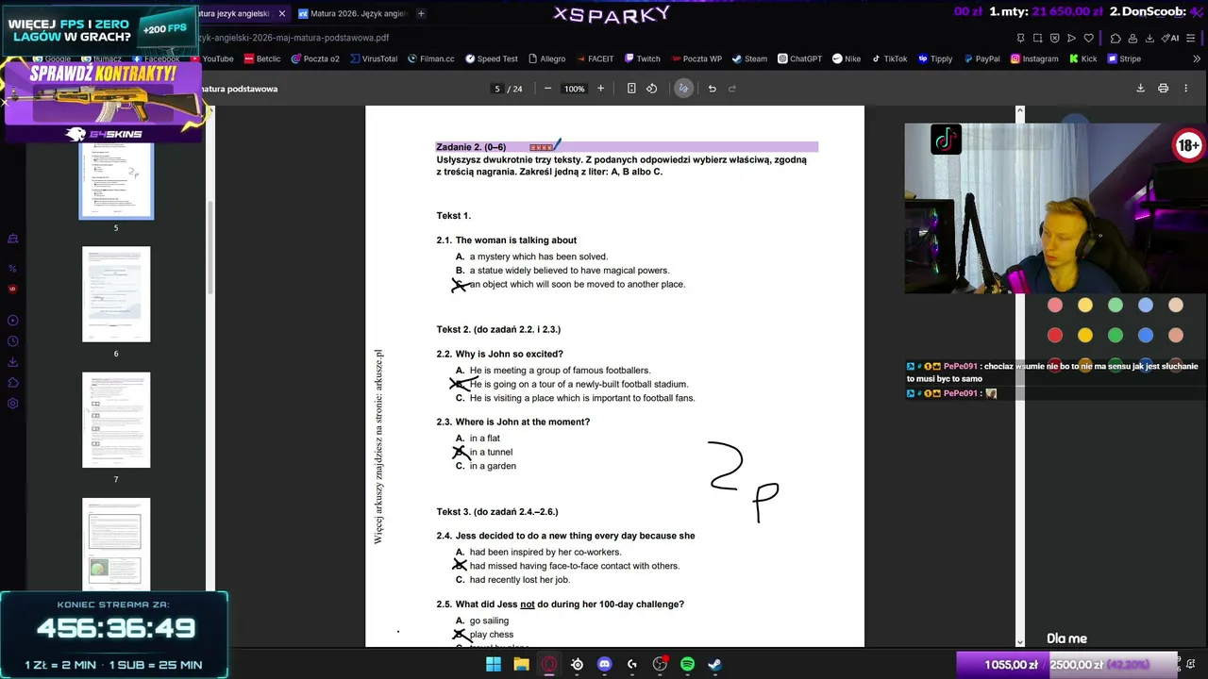Click the 100% zoom level field
The height and width of the screenshot is (679, 1208).
(574, 89)
